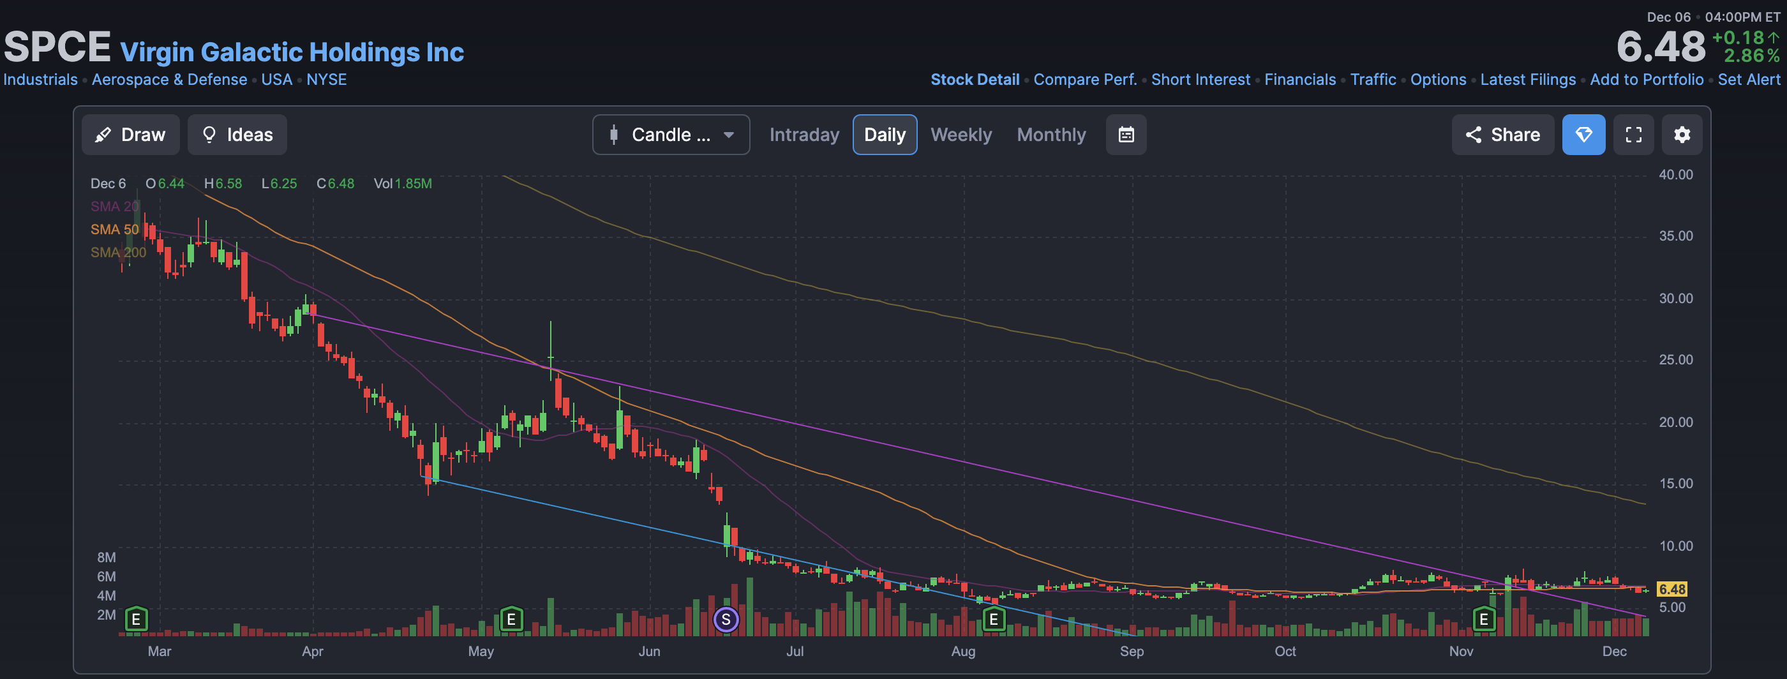Click the November earnings E marker

[x=1484, y=618]
